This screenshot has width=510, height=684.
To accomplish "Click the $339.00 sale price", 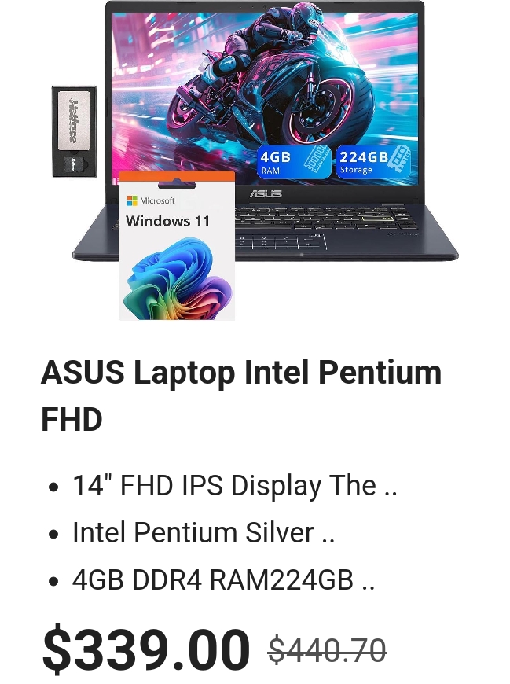I will pos(146,649).
